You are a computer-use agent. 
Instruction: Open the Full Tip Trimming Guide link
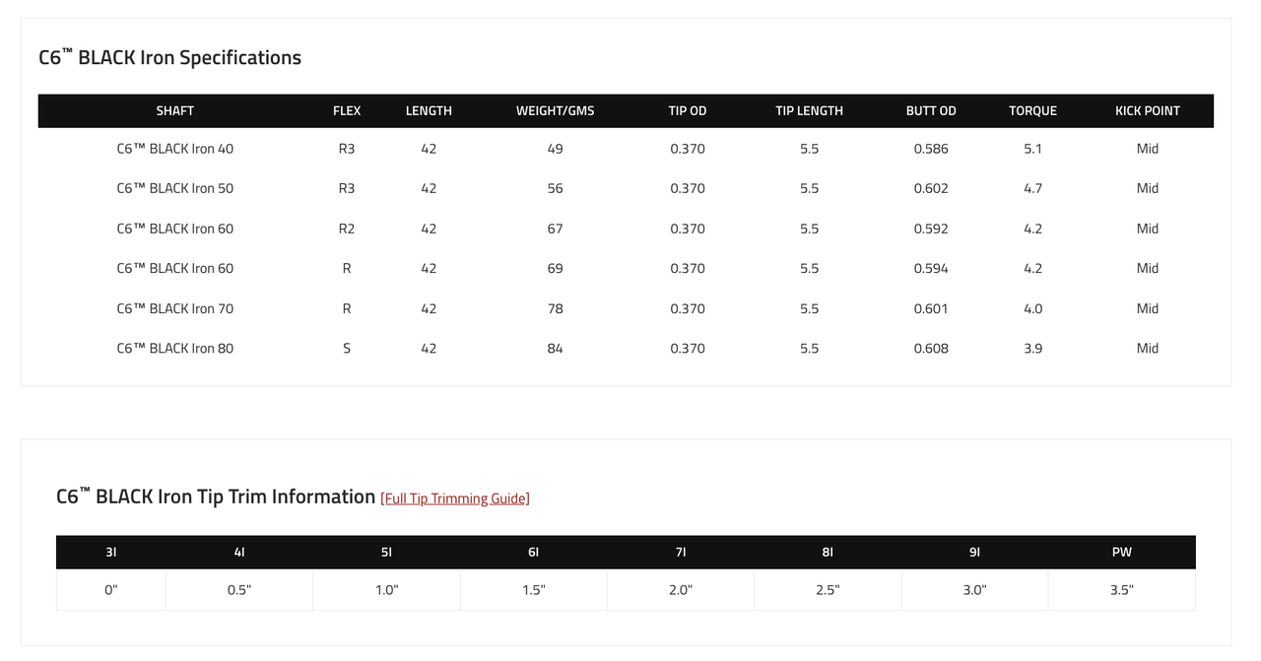coord(455,498)
